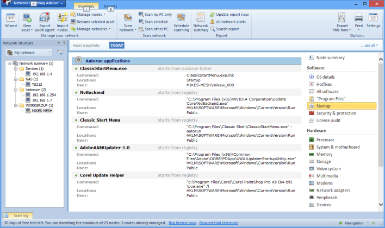This screenshot has height=228, width=385.
Task: Collapse Network summary (5) tree node
Action: point(9,64)
